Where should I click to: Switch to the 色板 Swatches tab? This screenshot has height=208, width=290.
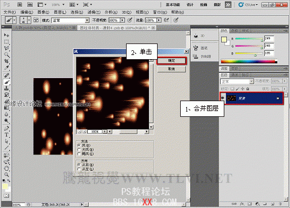[x=235, y=31]
